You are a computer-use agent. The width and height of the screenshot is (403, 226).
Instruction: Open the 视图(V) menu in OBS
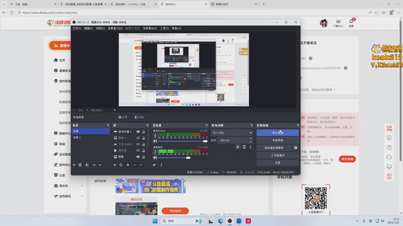(100, 28)
